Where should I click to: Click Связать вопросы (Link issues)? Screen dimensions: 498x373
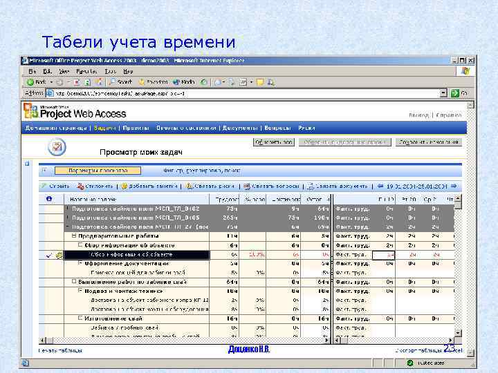(271, 186)
